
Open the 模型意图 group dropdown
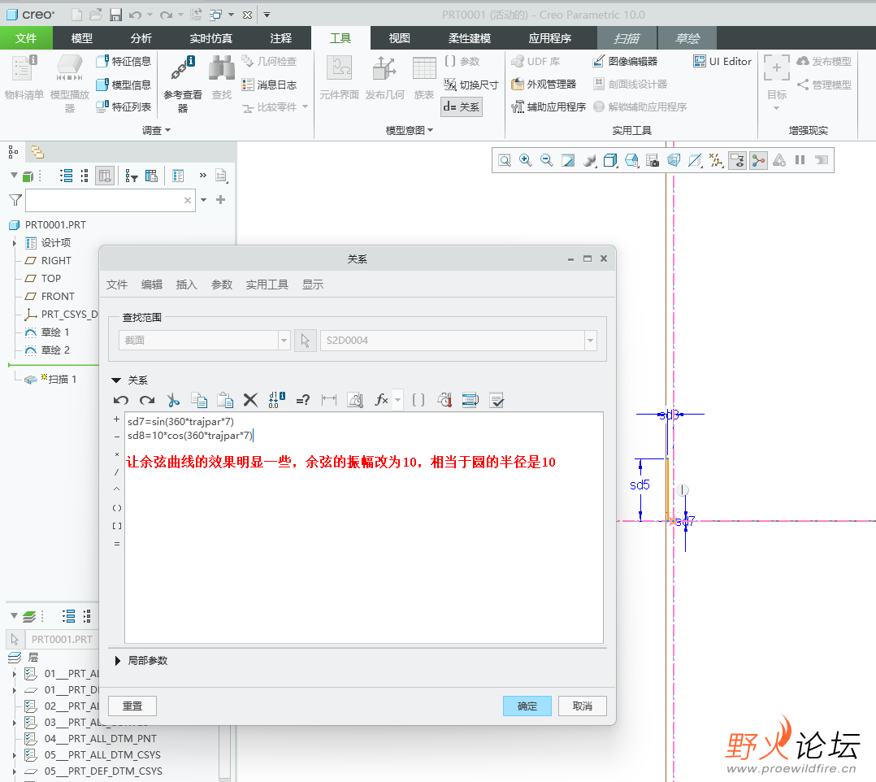click(x=410, y=130)
